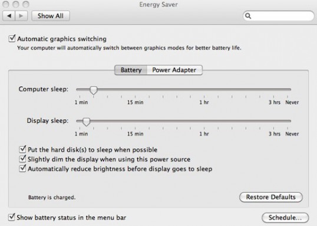Switch to the Battery tab
Image resolution: width=317 pixels, height=226 pixels.
click(x=131, y=70)
